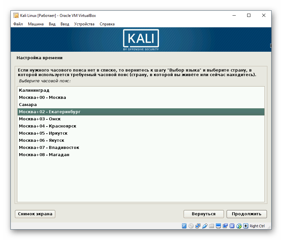The width and height of the screenshot is (282, 240).
Task: Open the Машина menu
Action: (x=36, y=24)
